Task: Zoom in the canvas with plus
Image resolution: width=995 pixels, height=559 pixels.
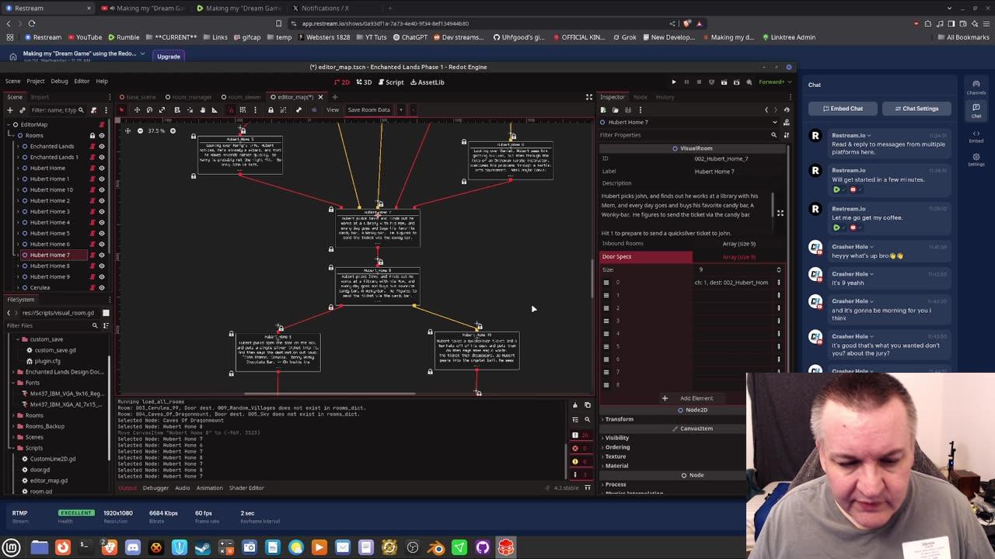Action: (x=173, y=130)
